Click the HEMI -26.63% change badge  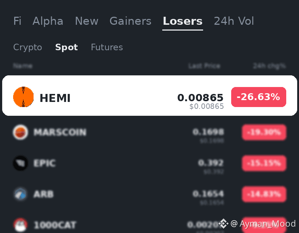(x=259, y=97)
